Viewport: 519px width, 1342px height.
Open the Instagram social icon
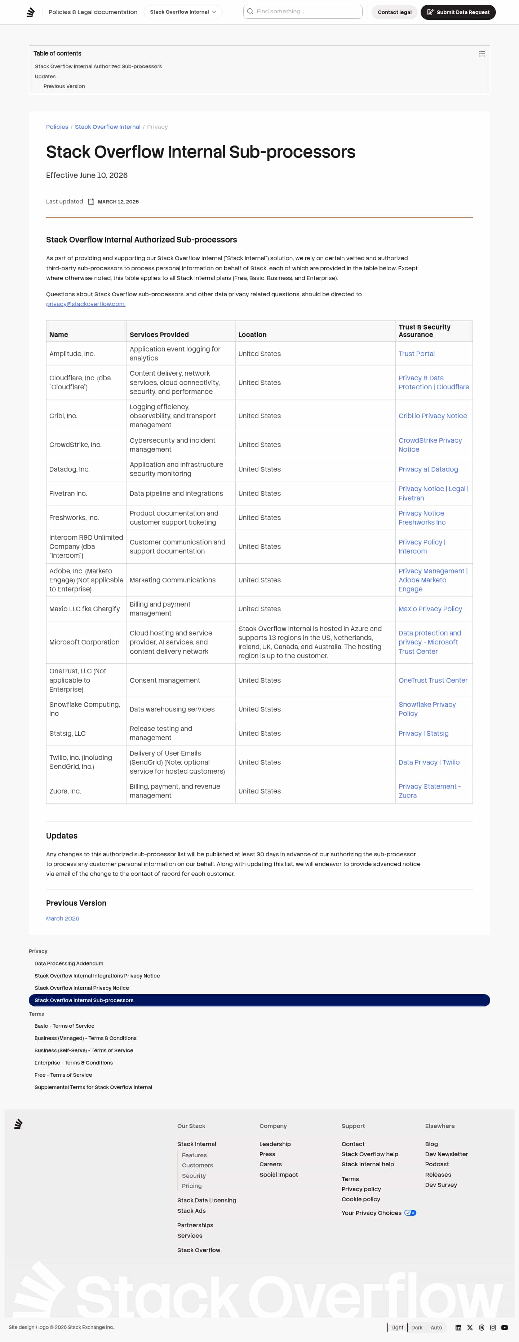(493, 1328)
